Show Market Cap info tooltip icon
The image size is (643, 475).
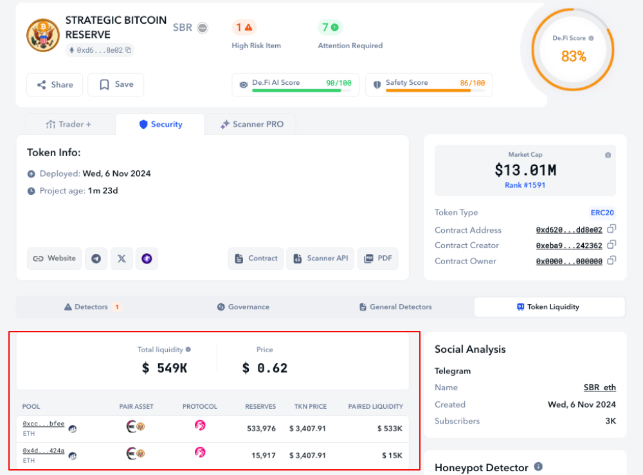(608, 156)
